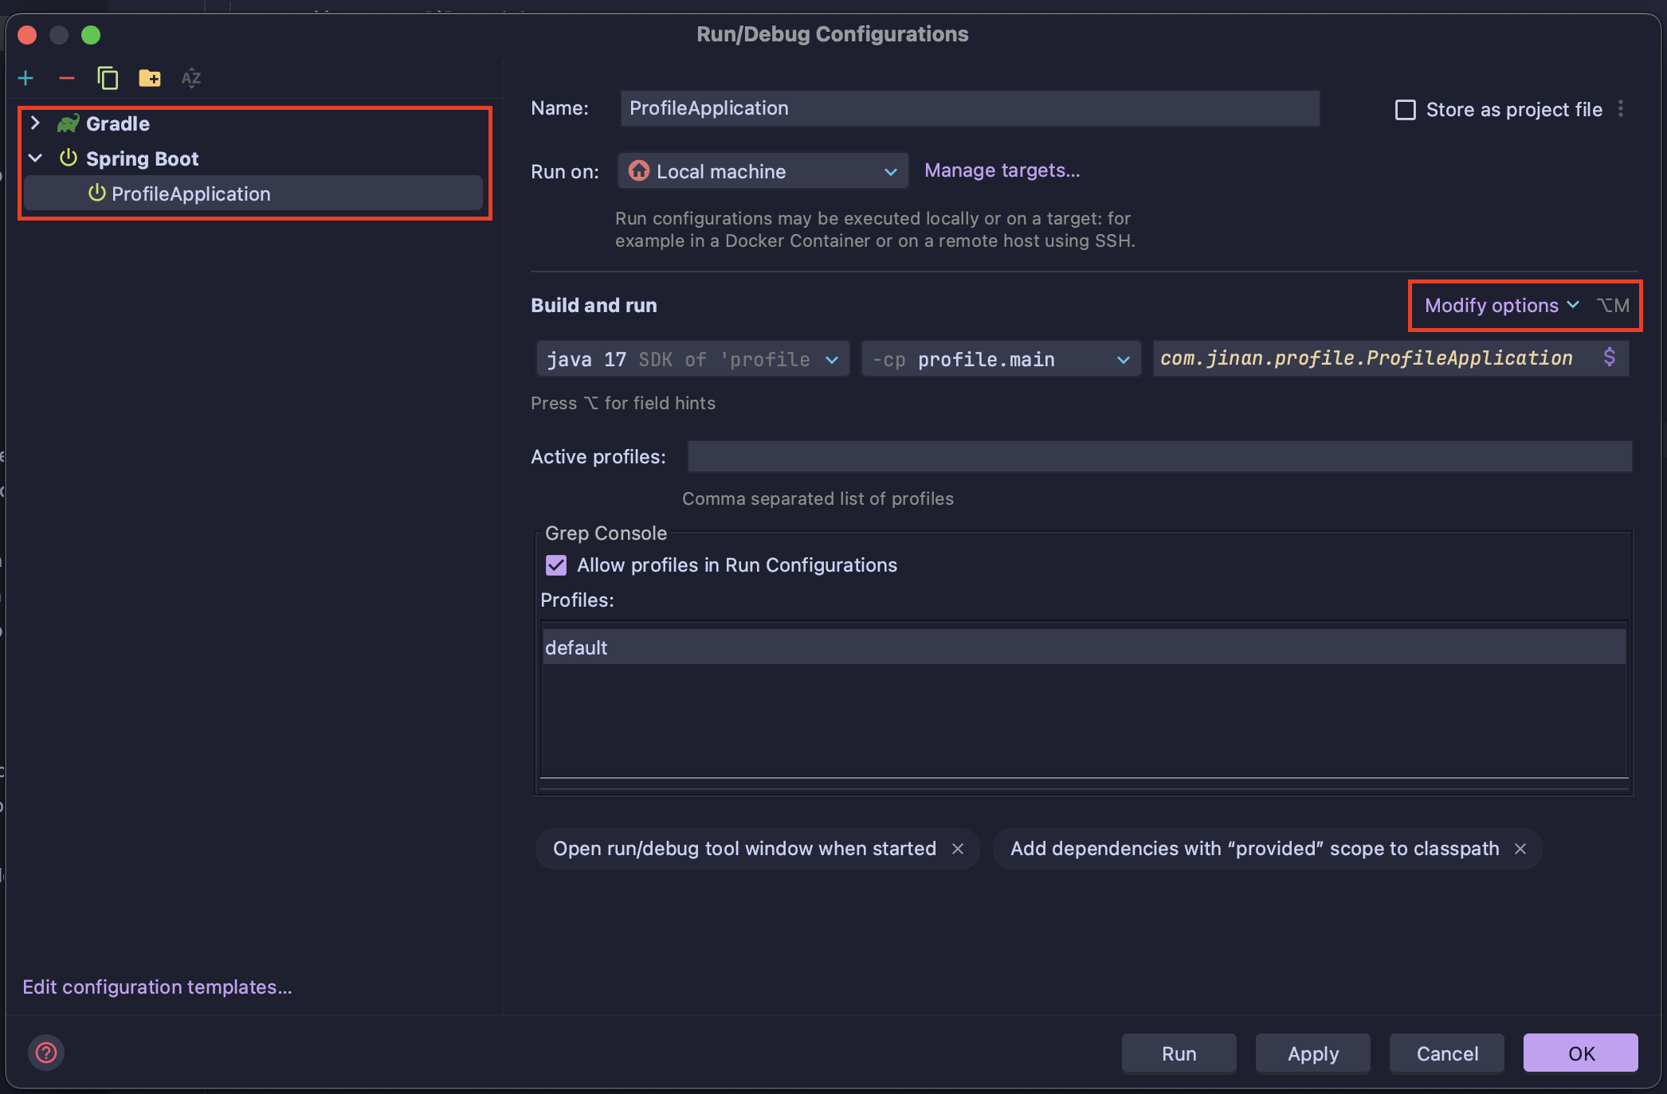The image size is (1667, 1094).
Task: Click the Active profiles input field
Action: [x=1155, y=456]
